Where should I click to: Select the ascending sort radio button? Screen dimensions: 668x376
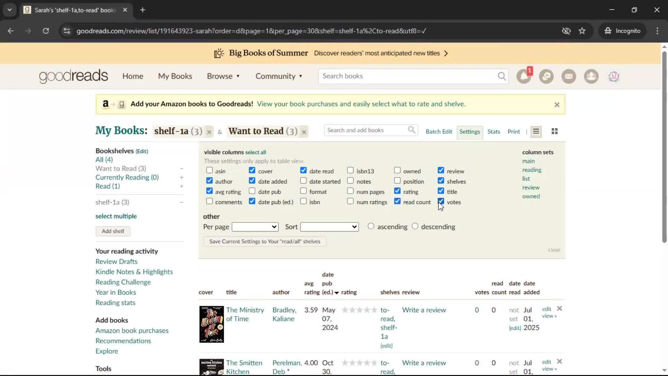pos(371,226)
